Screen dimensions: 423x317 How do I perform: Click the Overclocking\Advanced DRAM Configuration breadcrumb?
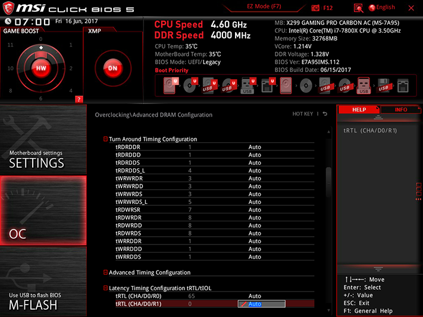pos(153,115)
